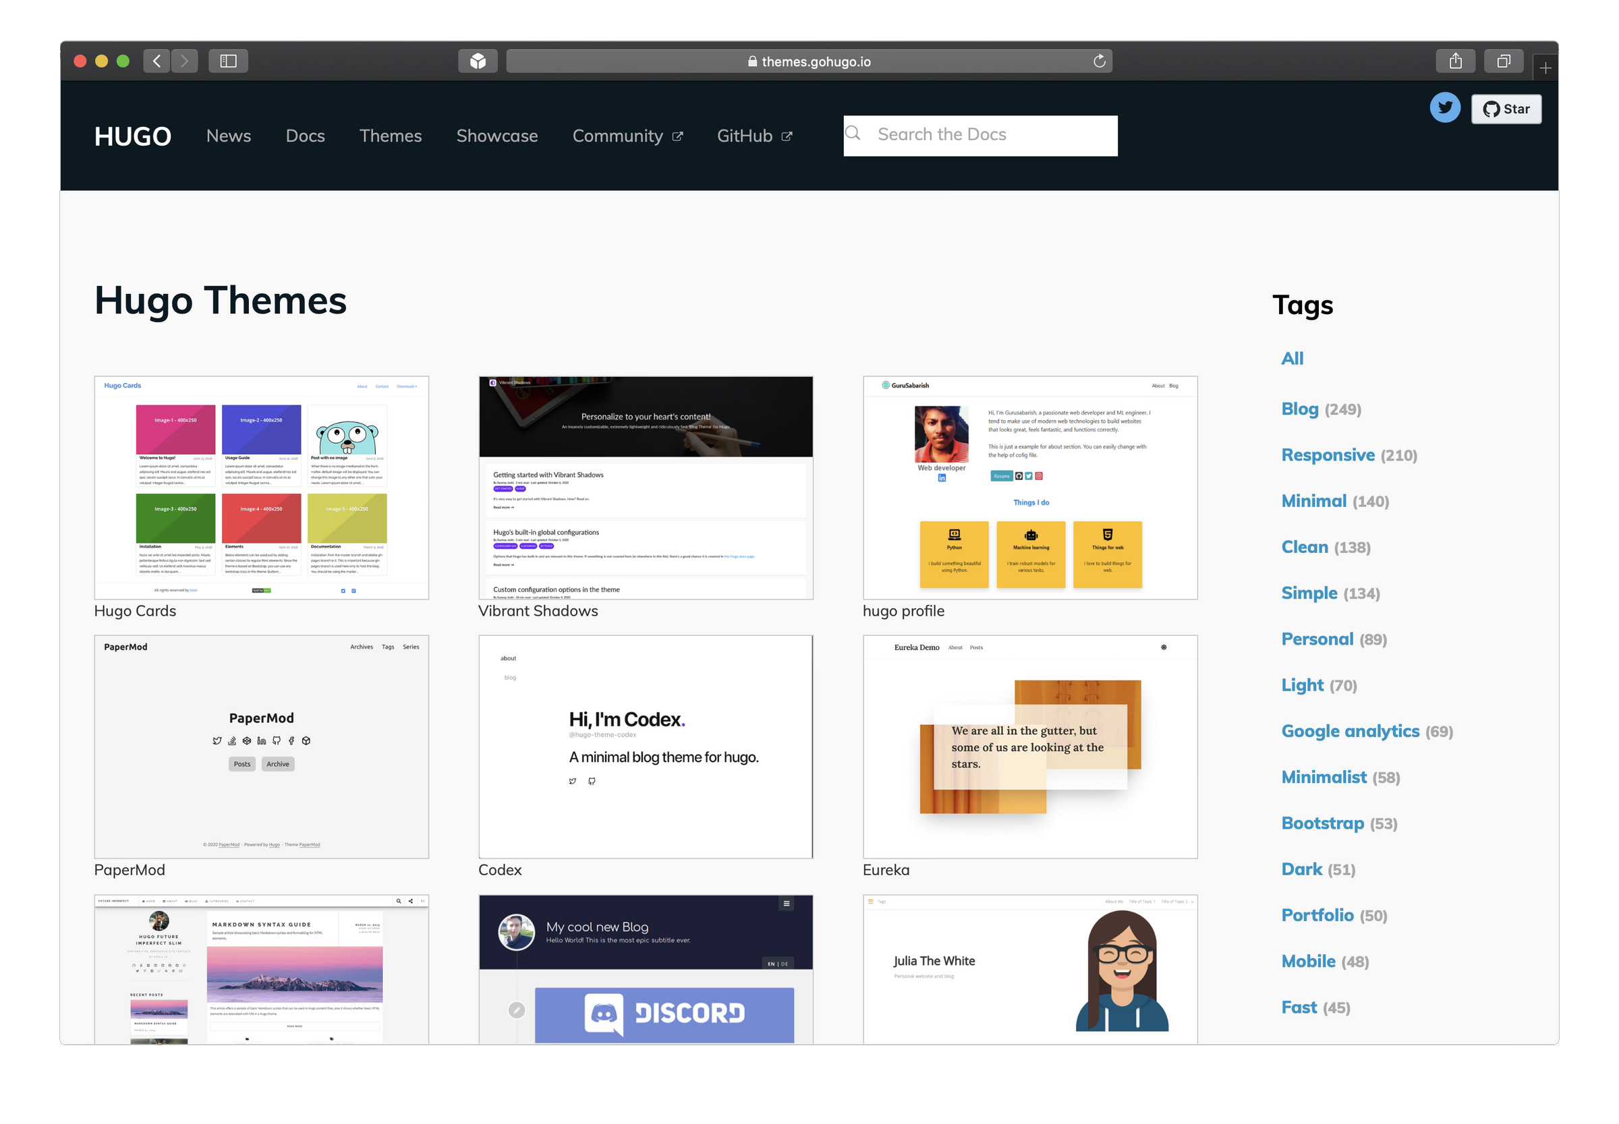Open the Hugo Cards theme thumbnail

[261, 487]
